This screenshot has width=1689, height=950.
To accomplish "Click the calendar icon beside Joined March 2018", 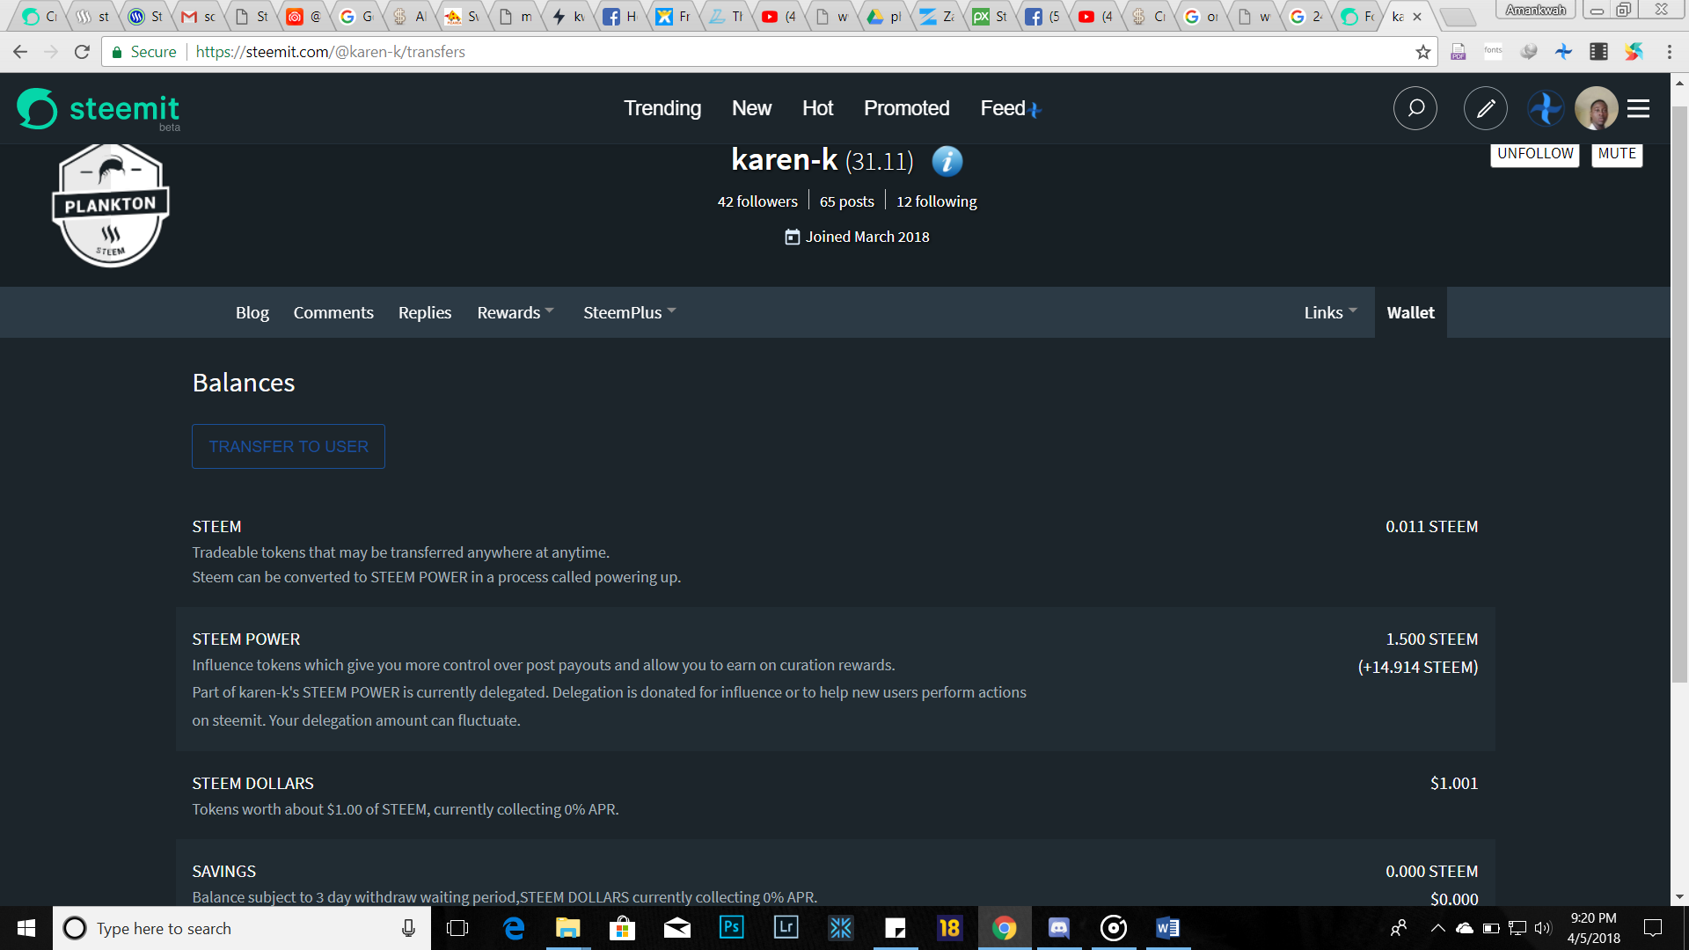I will point(790,236).
